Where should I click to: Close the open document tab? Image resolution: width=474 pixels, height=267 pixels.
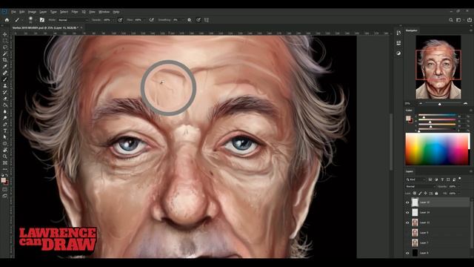[81, 27]
